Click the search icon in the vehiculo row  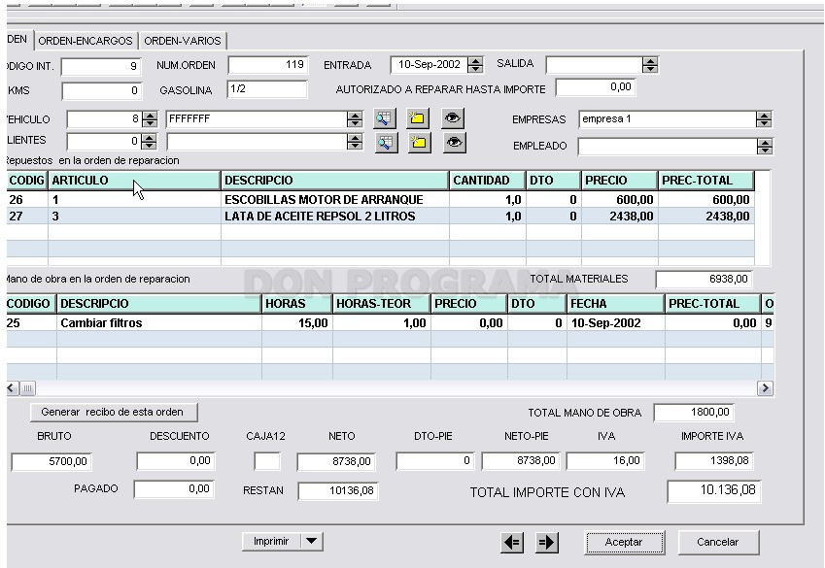(385, 118)
